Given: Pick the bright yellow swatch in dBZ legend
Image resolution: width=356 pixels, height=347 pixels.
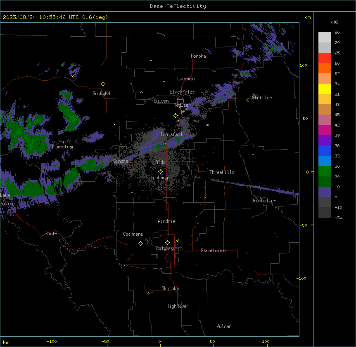Looking at the screenshot, I should tap(325, 89).
